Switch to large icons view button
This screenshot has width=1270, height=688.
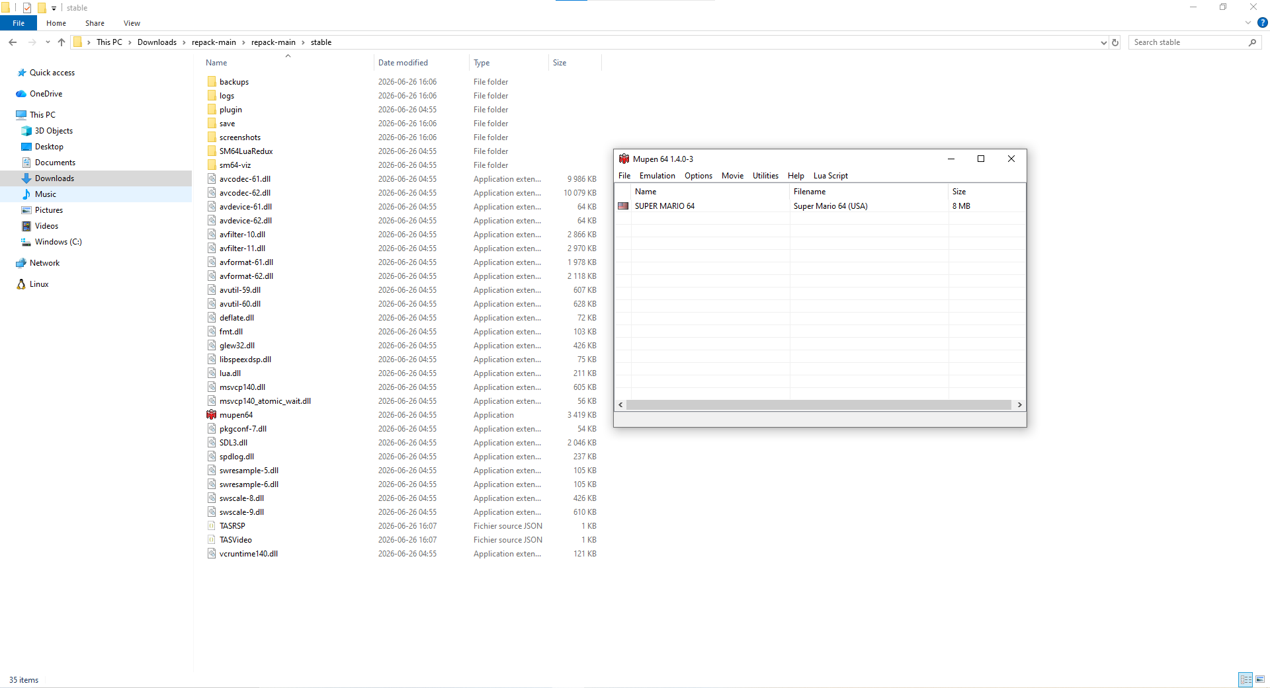pyautogui.click(x=1260, y=679)
